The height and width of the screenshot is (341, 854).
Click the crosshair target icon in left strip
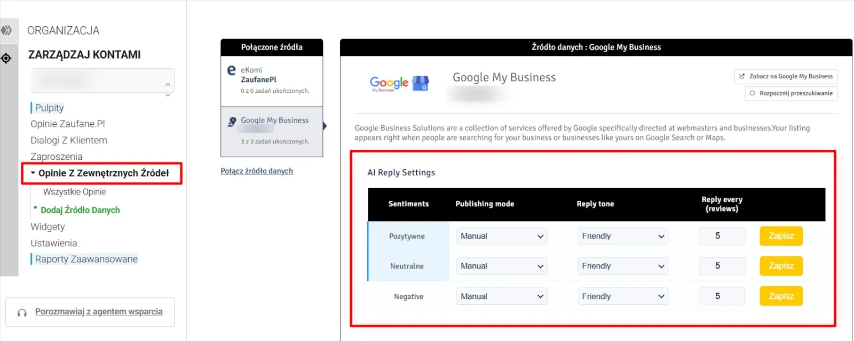[x=6, y=58]
